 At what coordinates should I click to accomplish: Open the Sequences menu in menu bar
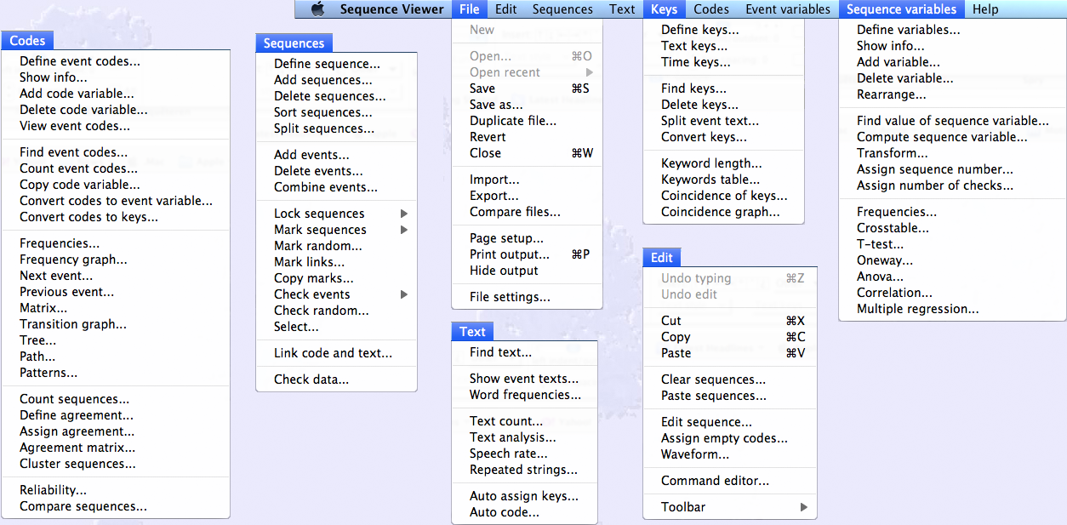(562, 9)
